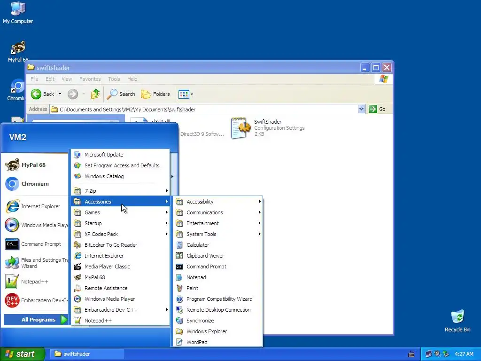
Task: Open the address bar dropdown arrow
Action: pyautogui.click(x=361, y=109)
